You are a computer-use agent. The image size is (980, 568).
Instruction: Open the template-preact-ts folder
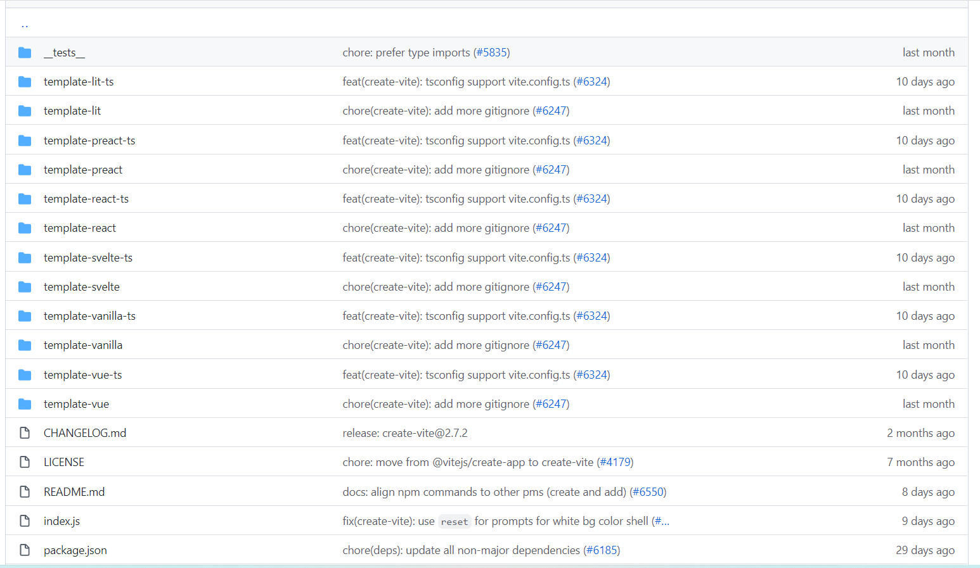(89, 141)
